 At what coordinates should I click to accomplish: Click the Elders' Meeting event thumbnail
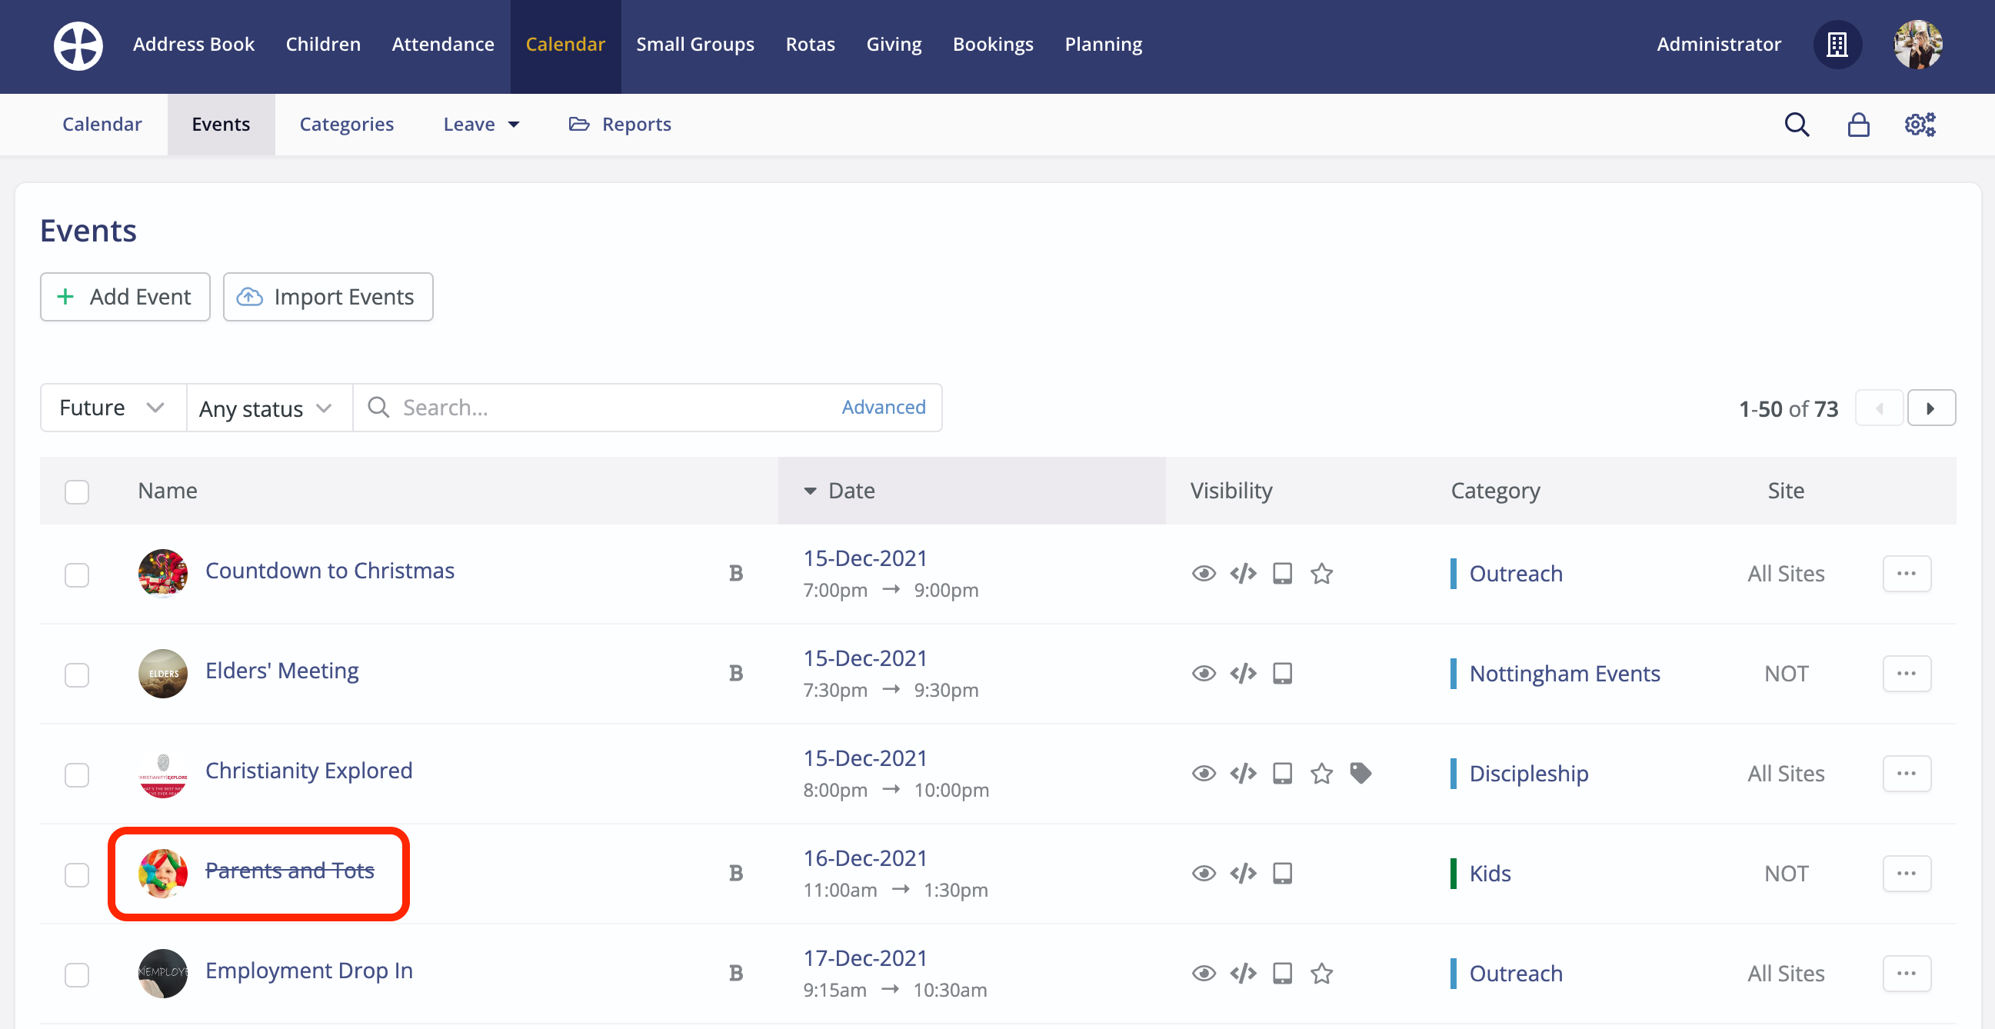click(162, 673)
